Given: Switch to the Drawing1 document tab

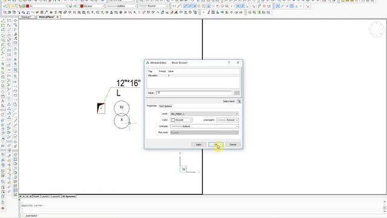Looking at the screenshot, I should 27,17.
